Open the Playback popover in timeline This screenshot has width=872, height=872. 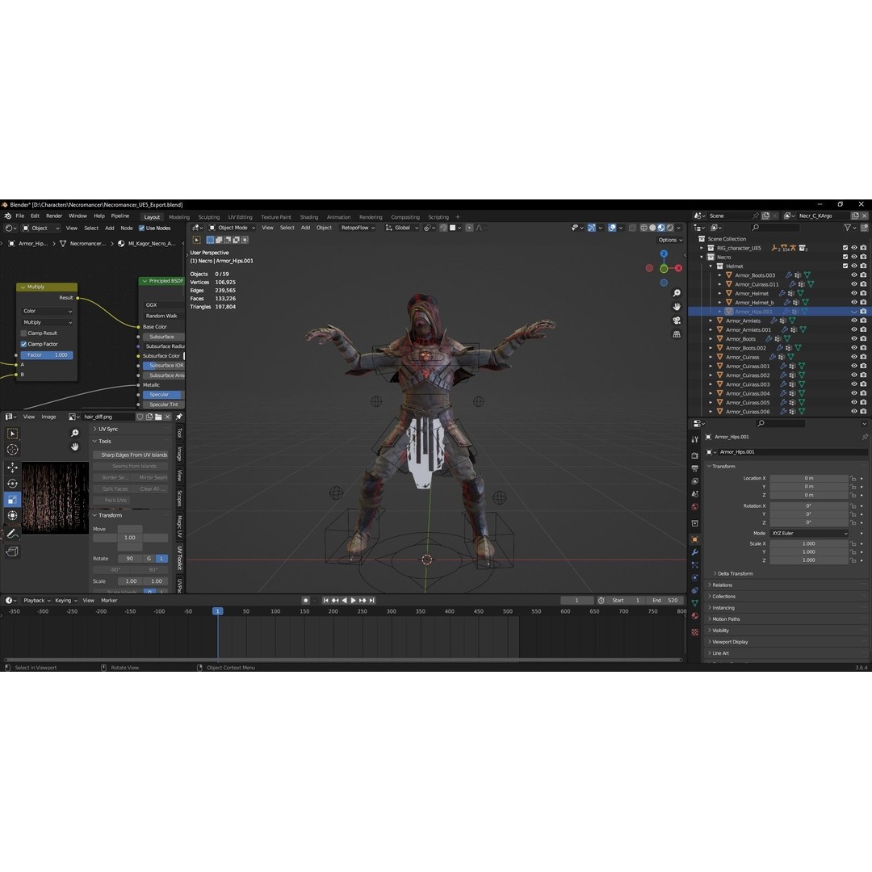(36, 600)
